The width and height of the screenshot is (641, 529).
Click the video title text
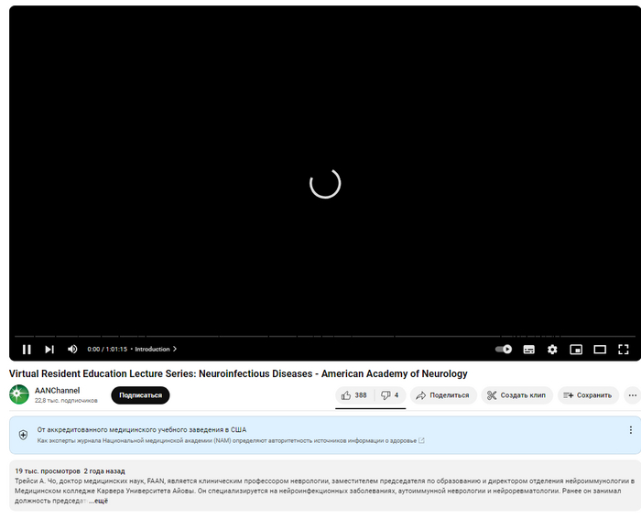point(238,373)
